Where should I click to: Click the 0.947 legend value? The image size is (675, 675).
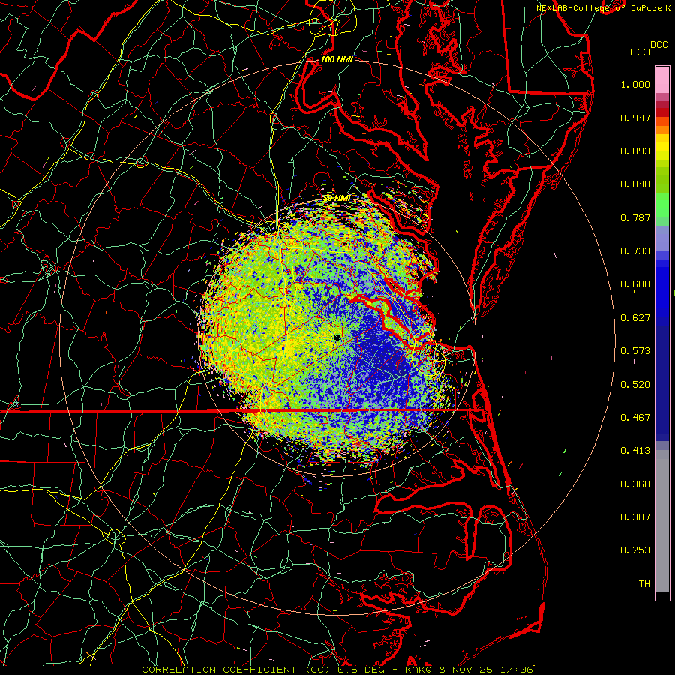click(x=635, y=118)
